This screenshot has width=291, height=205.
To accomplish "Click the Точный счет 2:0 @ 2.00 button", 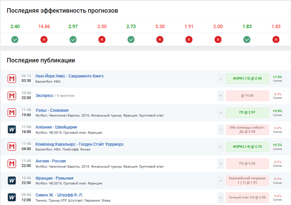I will point(247,197).
